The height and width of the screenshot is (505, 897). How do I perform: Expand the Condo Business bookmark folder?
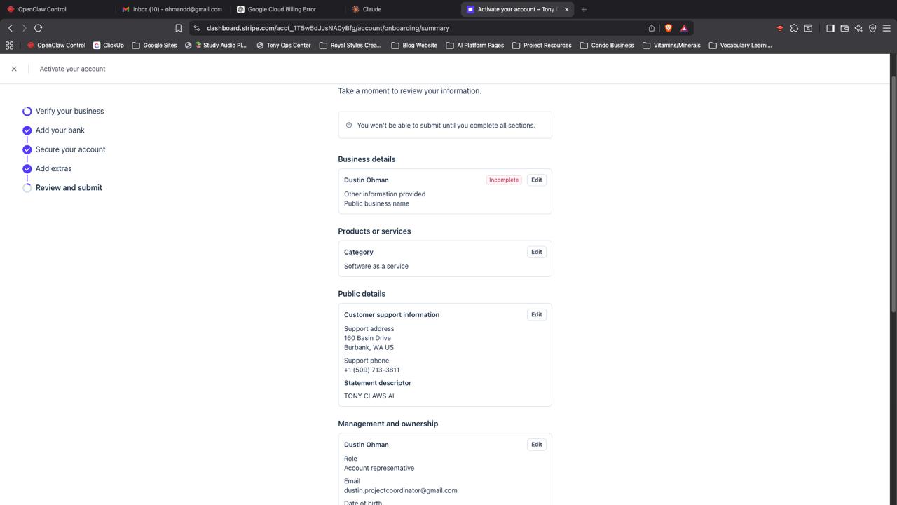[x=606, y=46]
